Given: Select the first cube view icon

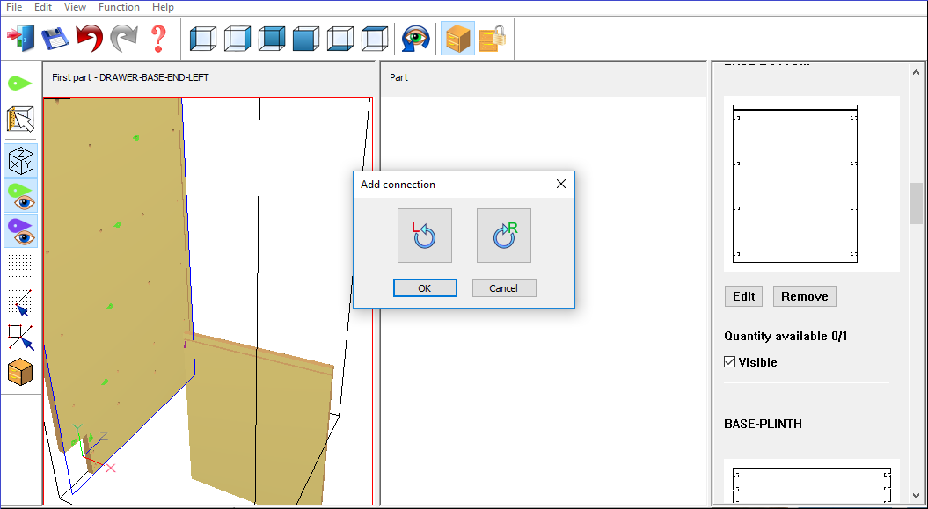Looking at the screenshot, I should pos(203,39).
